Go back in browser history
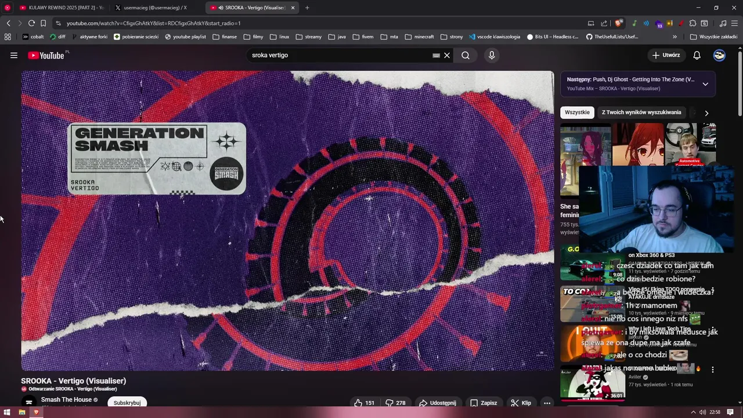743x418 pixels. (8, 23)
